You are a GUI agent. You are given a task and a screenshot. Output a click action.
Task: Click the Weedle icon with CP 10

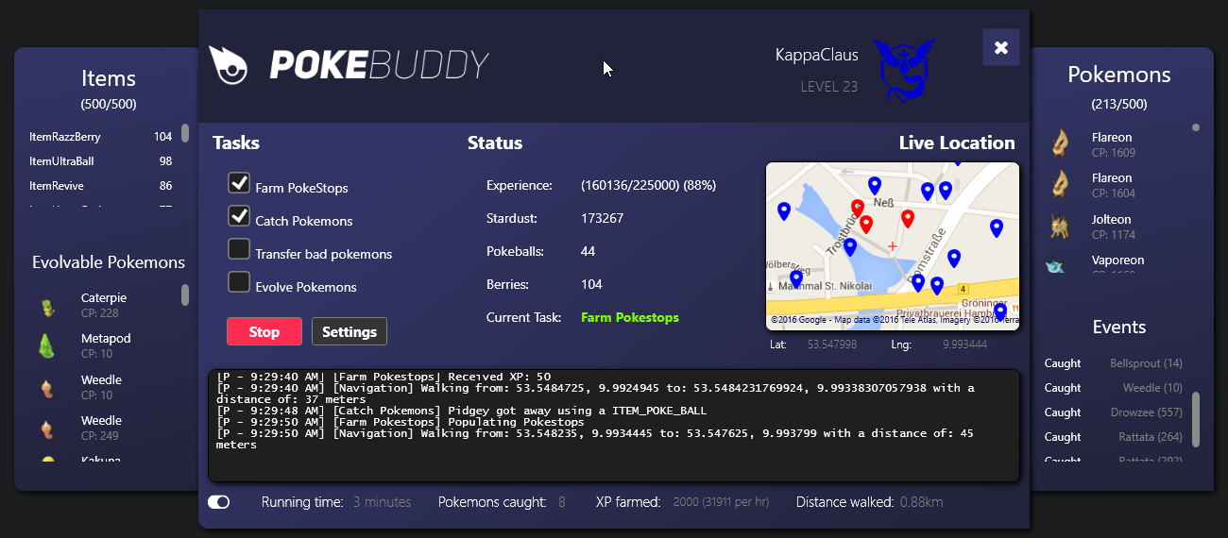click(x=46, y=388)
